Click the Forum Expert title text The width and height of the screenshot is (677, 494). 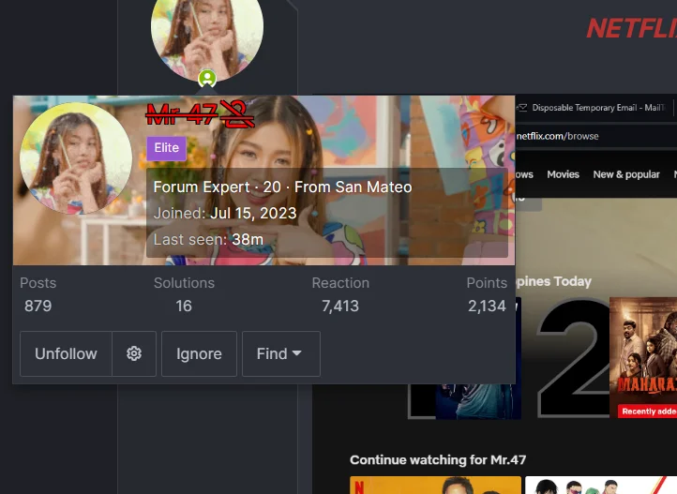[202, 187]
